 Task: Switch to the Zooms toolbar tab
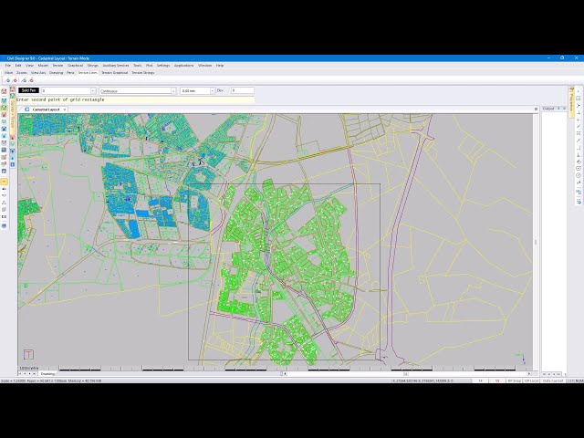pos(22,73)
